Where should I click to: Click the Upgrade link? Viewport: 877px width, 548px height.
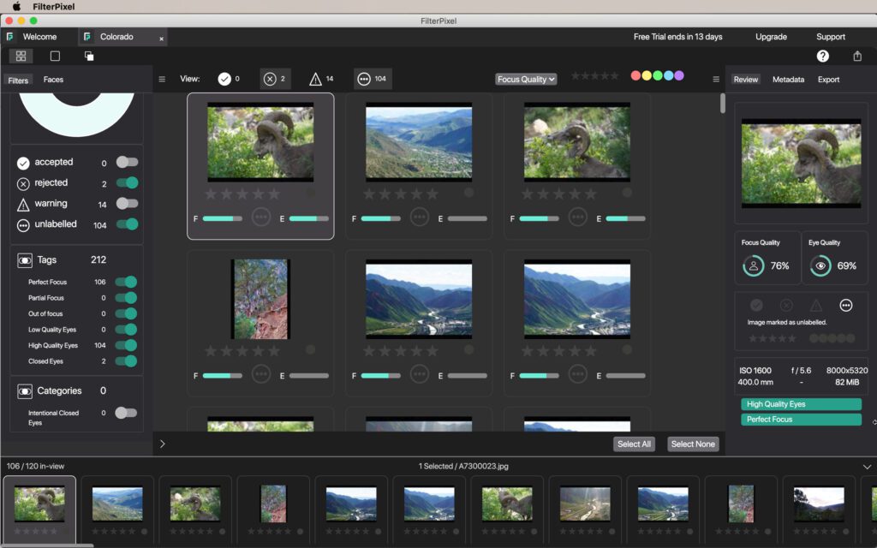(x=771, y=37)
